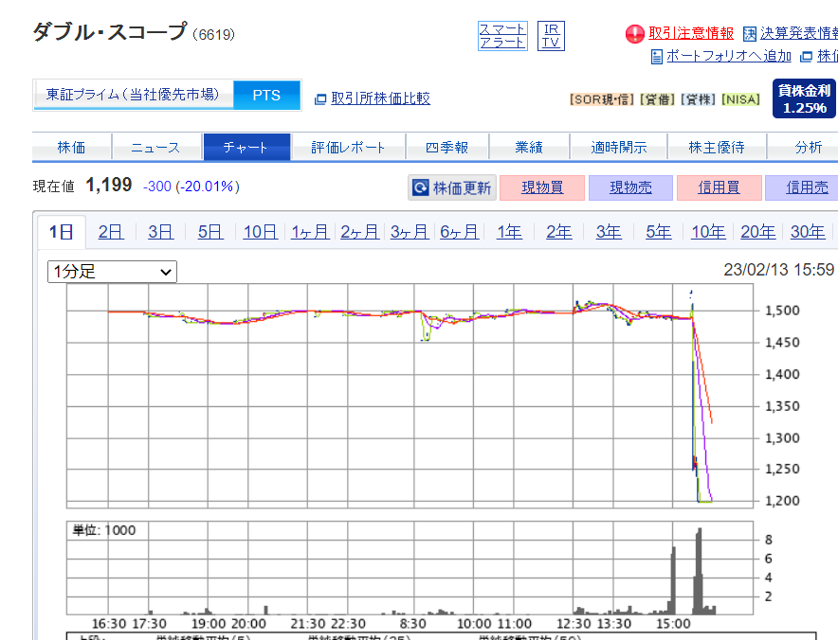Select the 10日 chart period
The height and width of the screenshot is (640, 838).
(x=261, y=232)
